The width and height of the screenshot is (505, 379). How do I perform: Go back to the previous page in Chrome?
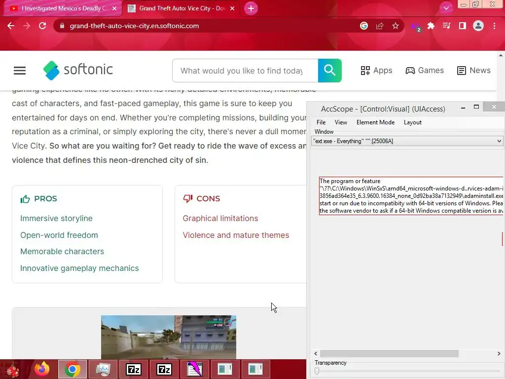(11, 26)
